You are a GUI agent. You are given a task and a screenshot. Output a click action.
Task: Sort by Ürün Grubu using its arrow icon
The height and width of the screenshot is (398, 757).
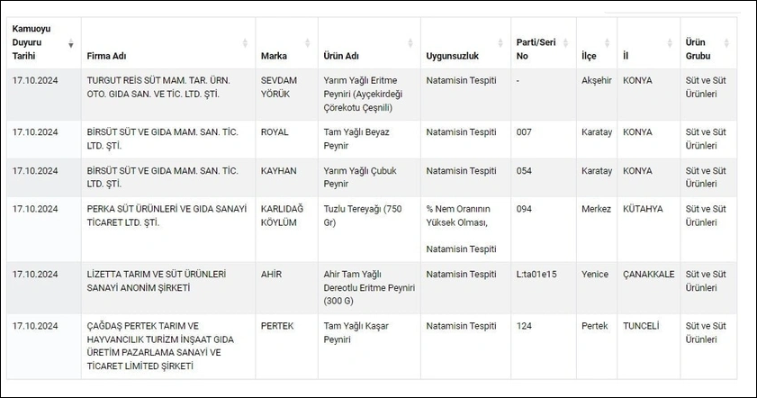coord(727,43)
